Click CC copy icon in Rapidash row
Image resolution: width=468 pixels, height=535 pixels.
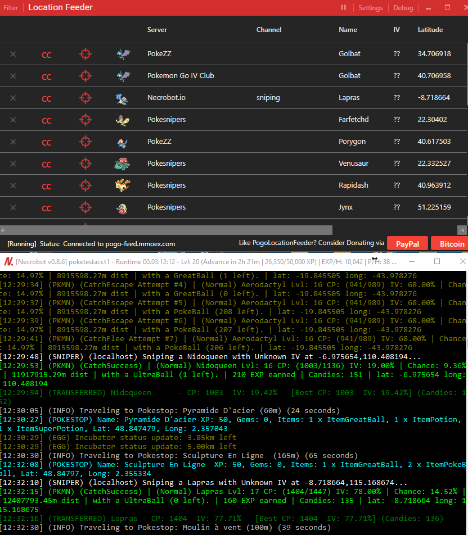pyautogui.click(x=47, y=187)
